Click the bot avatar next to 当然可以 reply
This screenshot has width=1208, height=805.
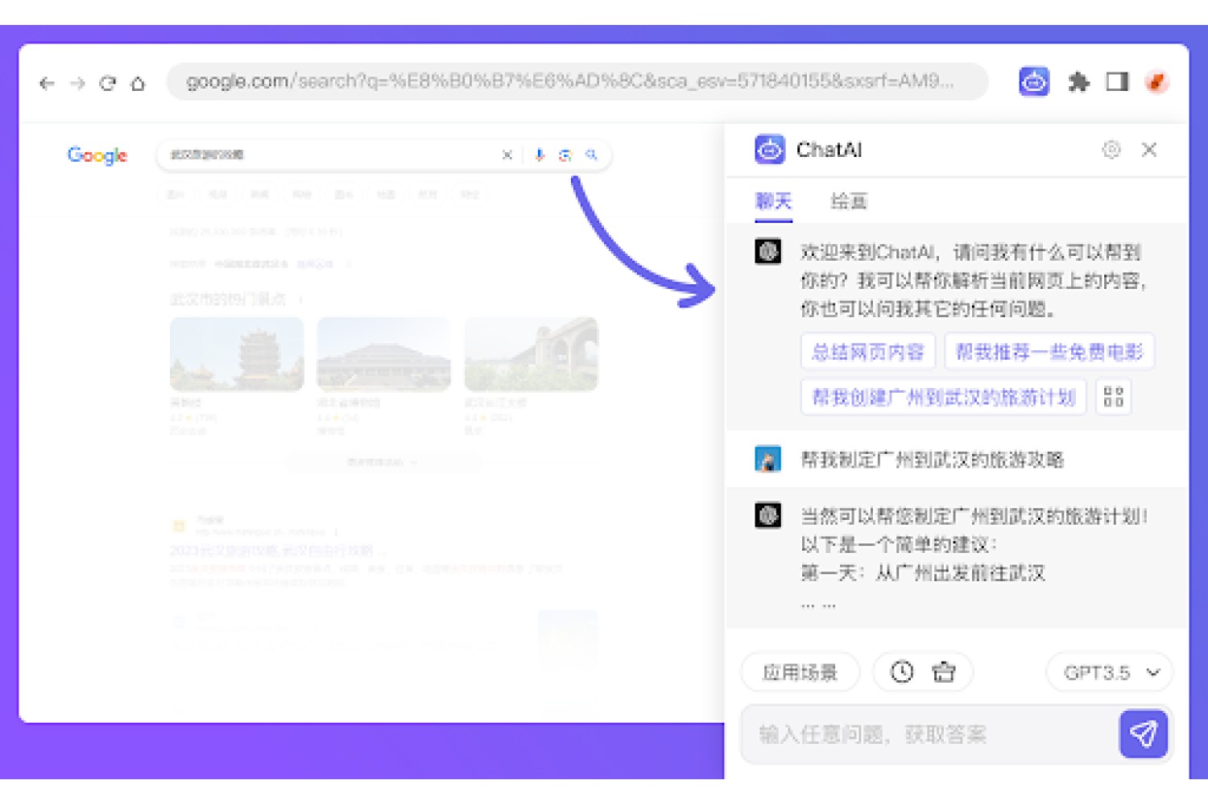tap(767, 515)
